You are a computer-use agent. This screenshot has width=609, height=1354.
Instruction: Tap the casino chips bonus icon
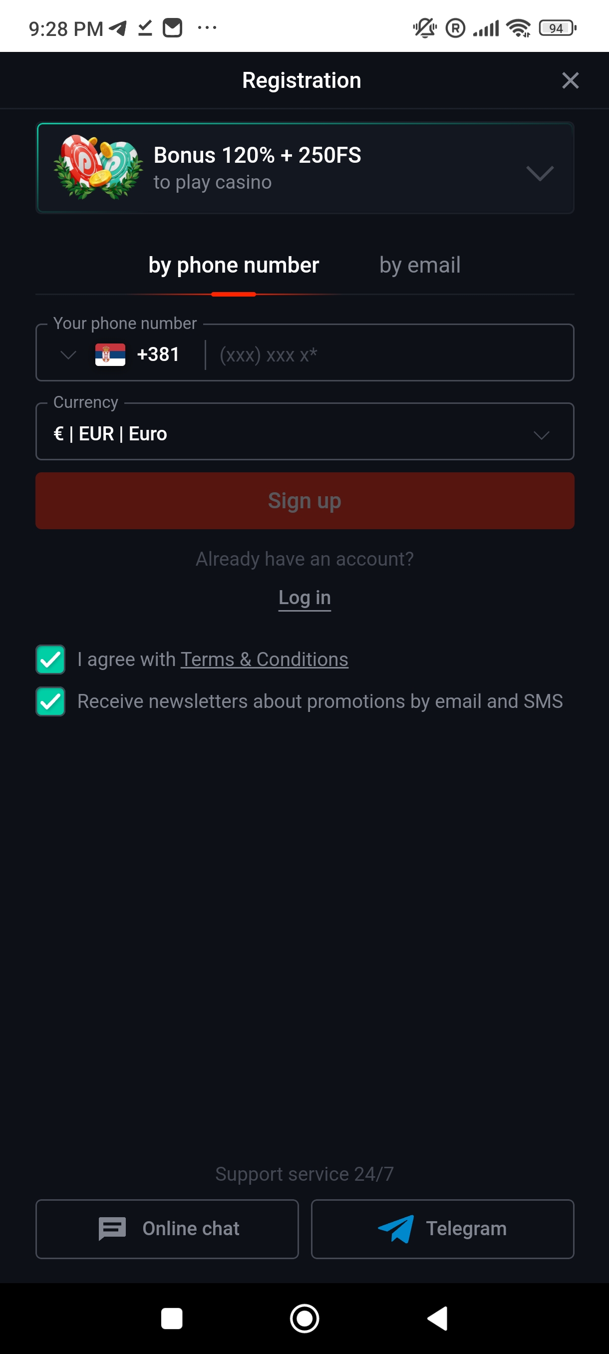click(98, 168)
